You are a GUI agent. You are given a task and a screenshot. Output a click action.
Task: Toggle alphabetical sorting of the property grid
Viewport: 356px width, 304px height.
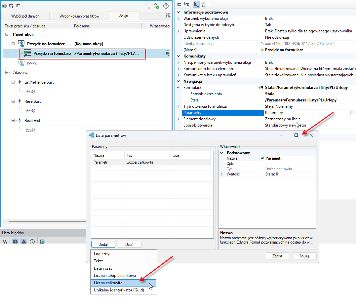[204, 4]
